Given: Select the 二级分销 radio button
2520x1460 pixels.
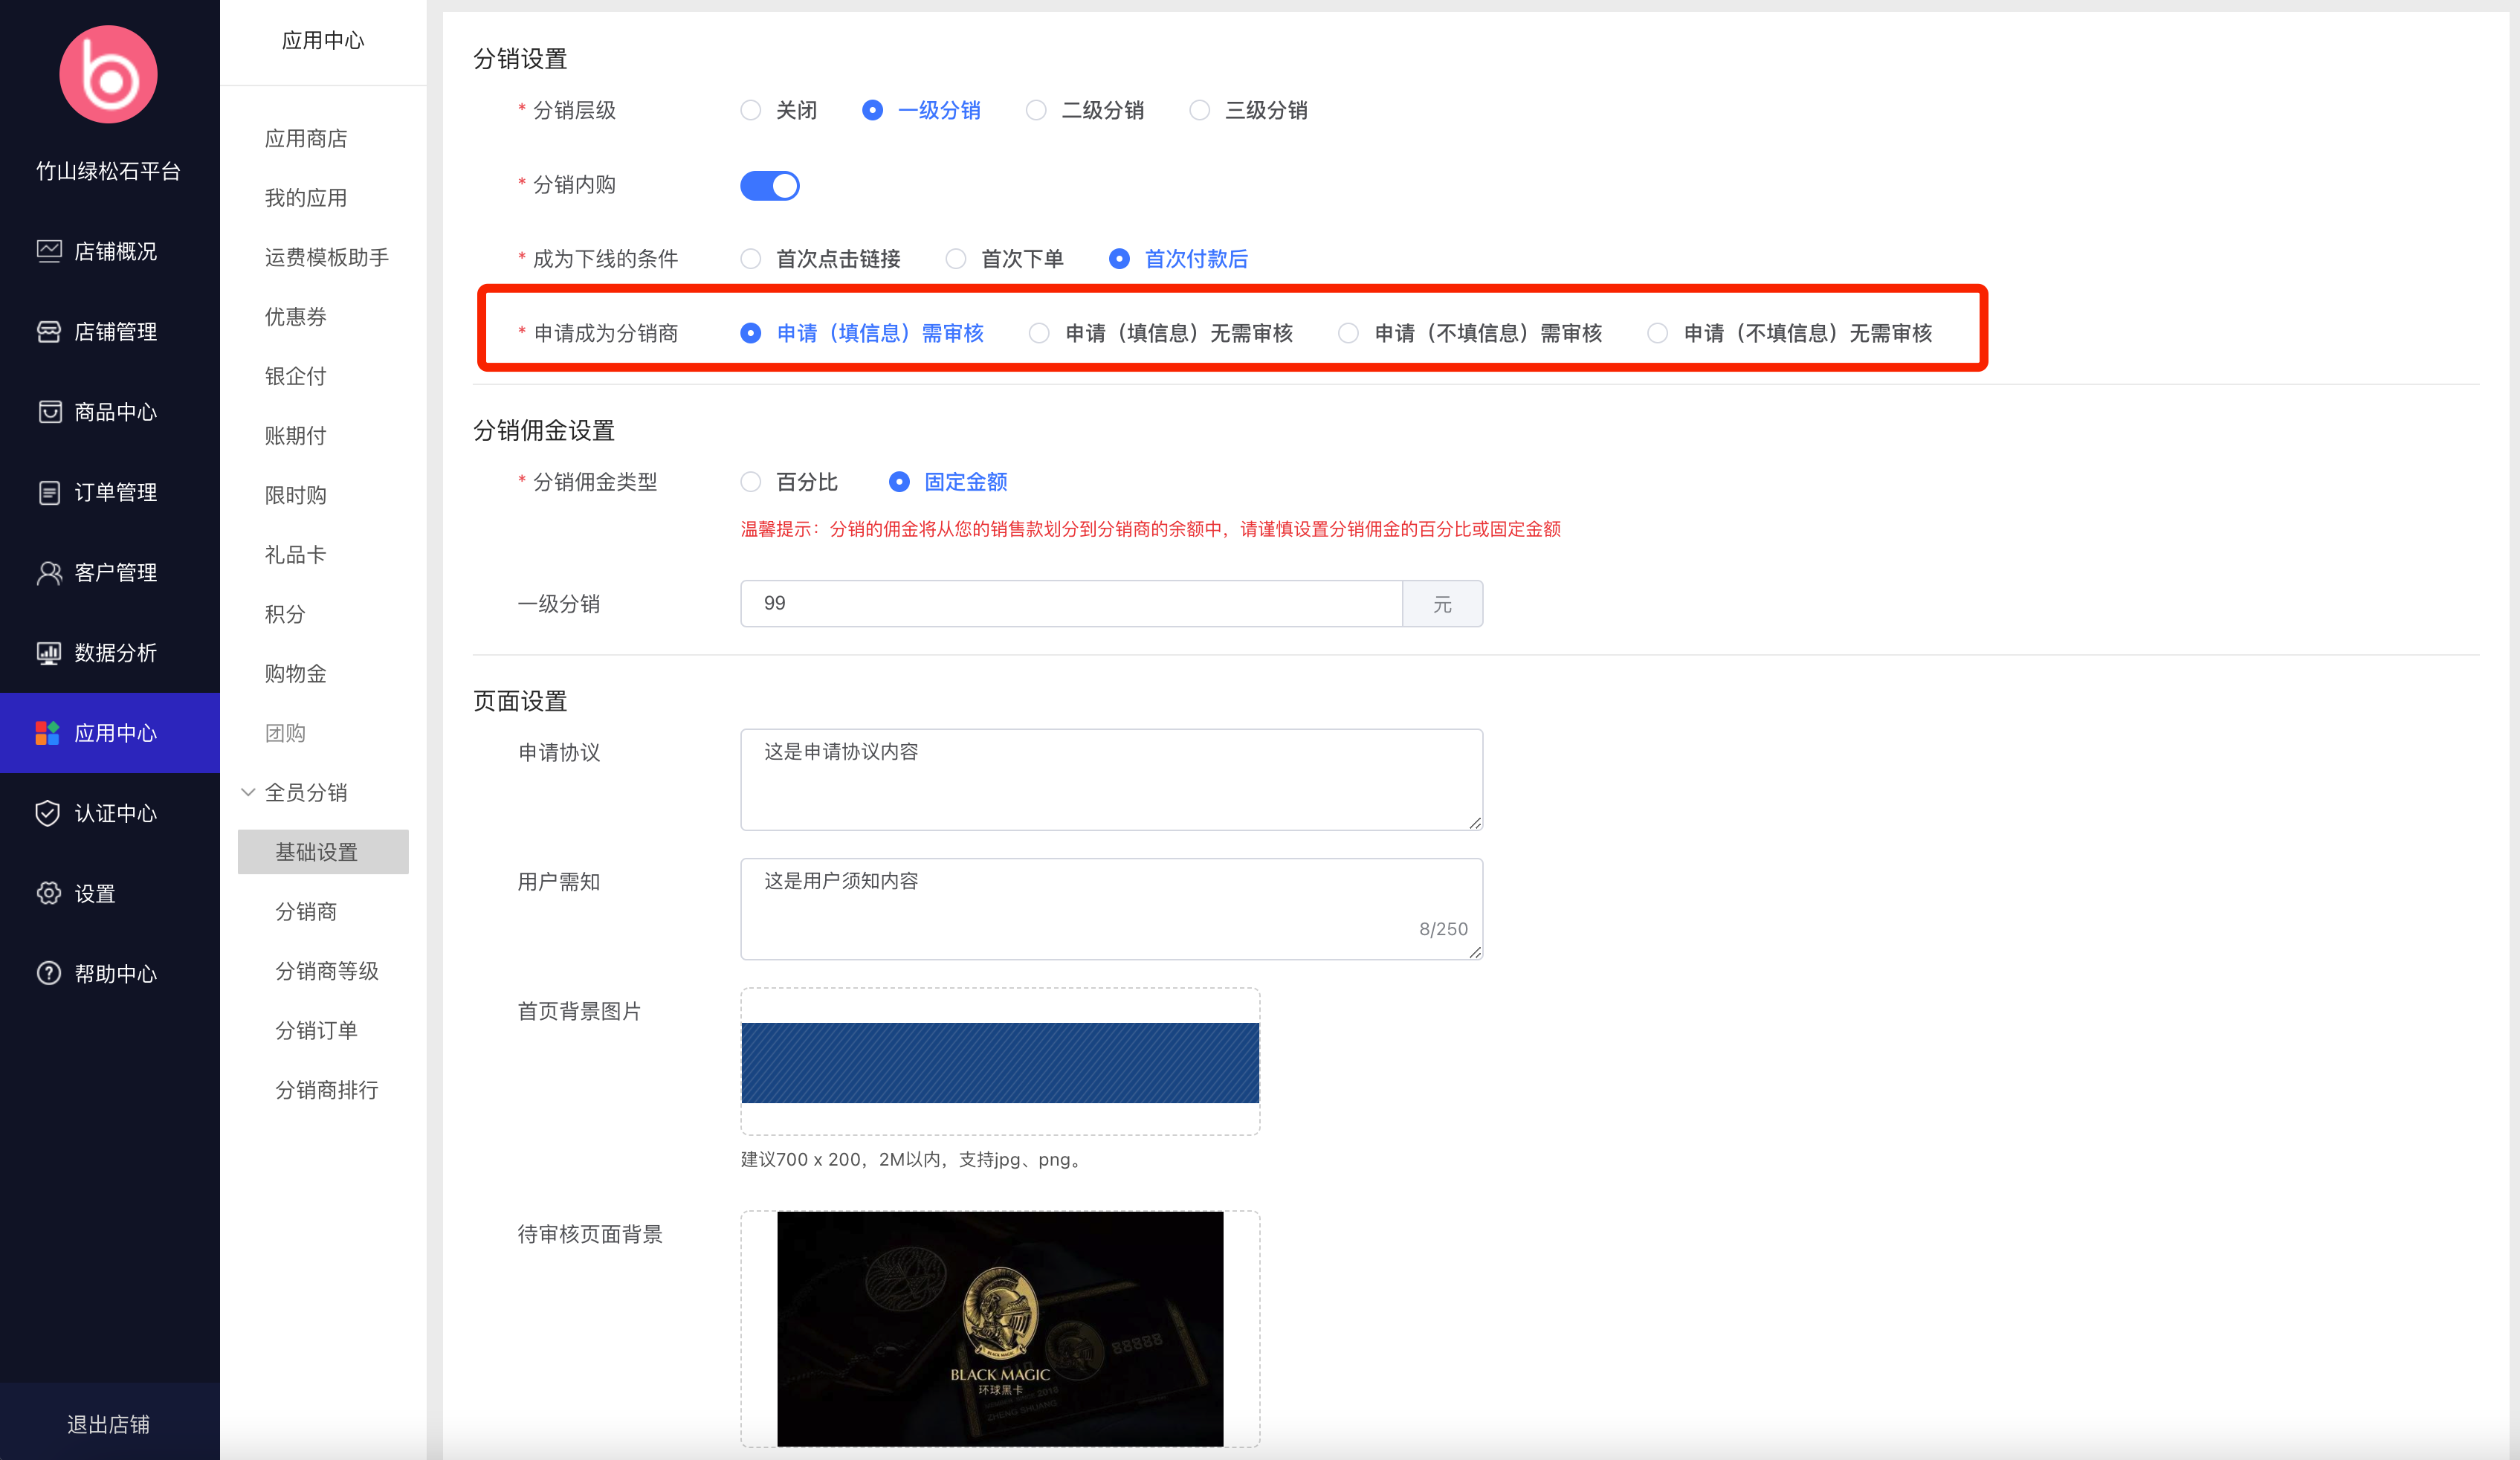Looking at the screenshot, I should pos(1036,110).
